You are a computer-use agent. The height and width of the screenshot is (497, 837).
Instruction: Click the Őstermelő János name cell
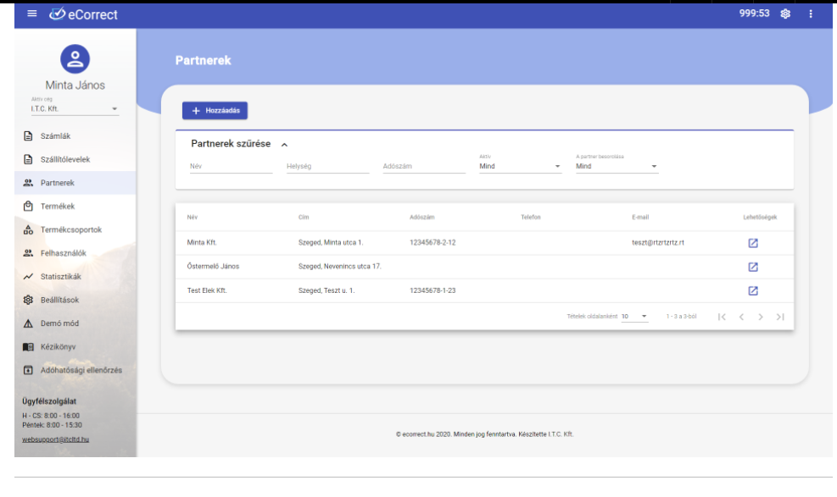click(x=213, y=267)
